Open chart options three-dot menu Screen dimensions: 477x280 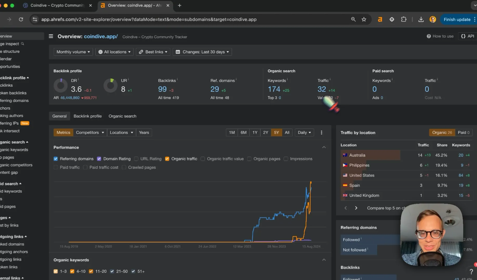[321, 132]
